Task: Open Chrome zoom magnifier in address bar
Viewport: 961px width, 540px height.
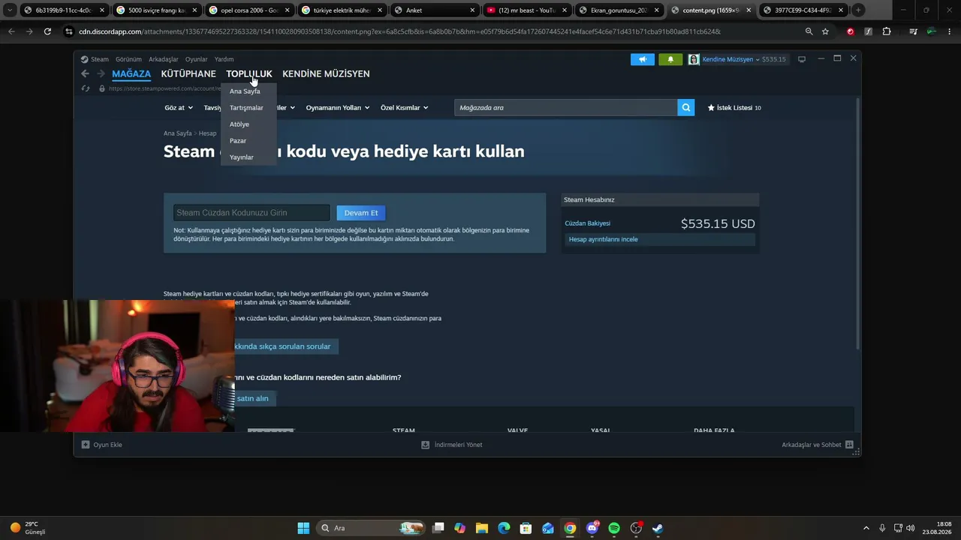Action: [x=809, y=31]
